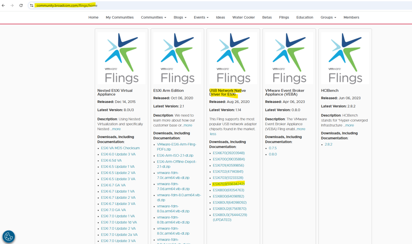Open the Events dropdown menu
Viewport: 412px width, 244px height.
point(201,17)
